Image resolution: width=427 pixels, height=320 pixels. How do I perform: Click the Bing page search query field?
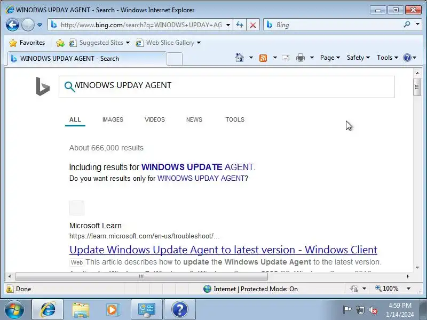pos(226,87)
